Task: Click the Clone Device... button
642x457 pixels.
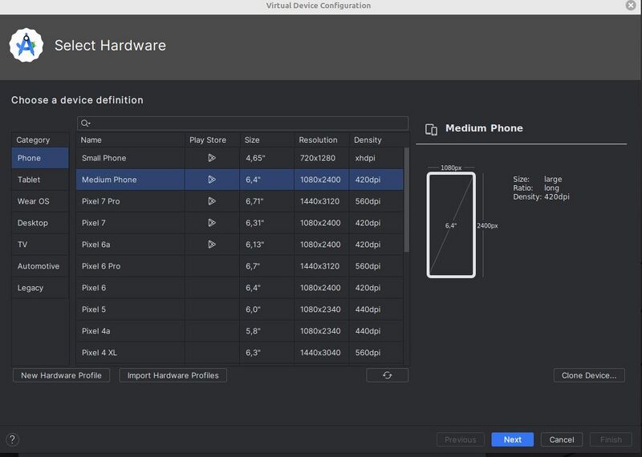Action: [589, 375]
